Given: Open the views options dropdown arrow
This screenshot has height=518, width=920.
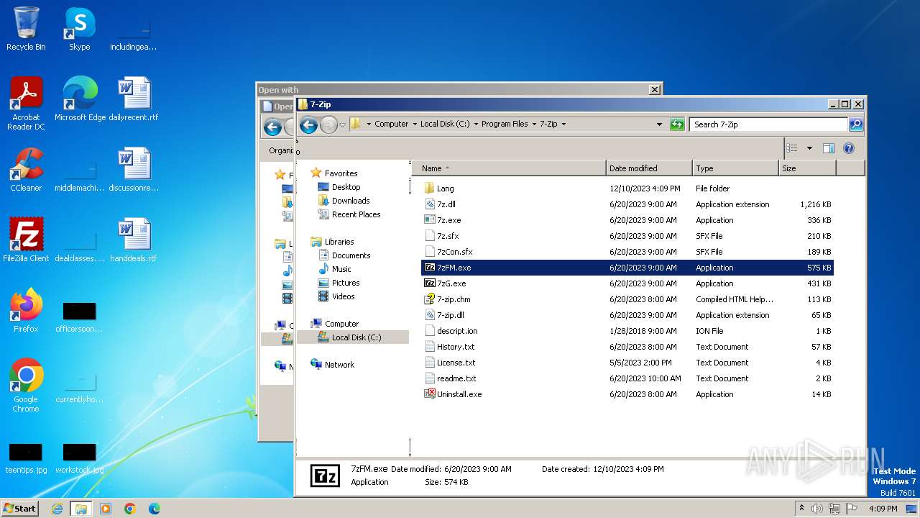Looking at the screenshot, I should pos(809,148).
